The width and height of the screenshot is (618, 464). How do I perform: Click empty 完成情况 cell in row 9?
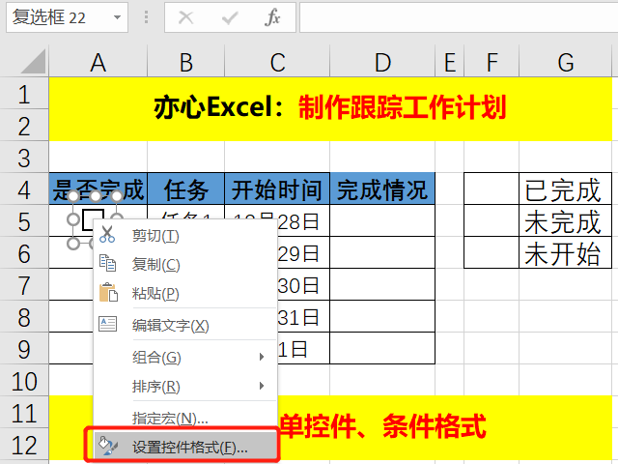(382, 348)
